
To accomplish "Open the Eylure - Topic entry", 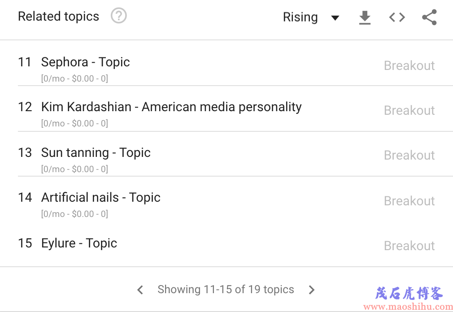I will 79,243.
